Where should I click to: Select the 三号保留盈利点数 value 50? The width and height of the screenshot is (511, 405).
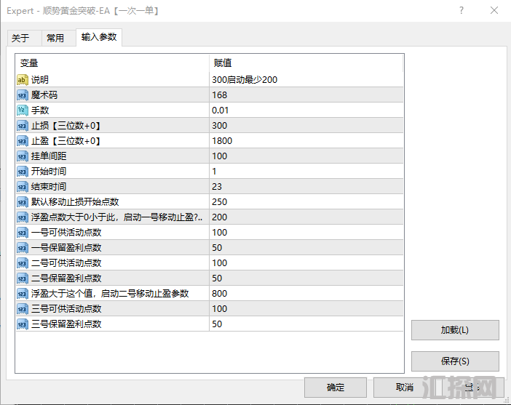306,324
